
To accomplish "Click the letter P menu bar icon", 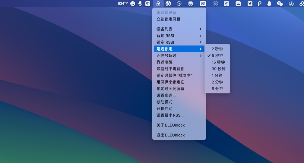I will pos(260,4).
